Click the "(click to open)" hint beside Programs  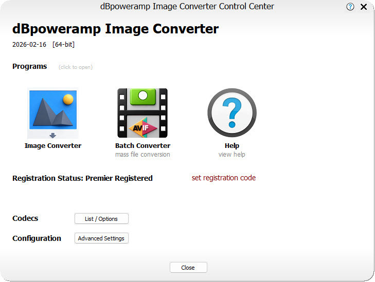[x=75, y=67]
